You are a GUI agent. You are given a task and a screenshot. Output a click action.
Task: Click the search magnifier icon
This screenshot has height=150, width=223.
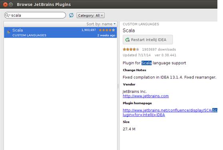click(x=7, y=15)
